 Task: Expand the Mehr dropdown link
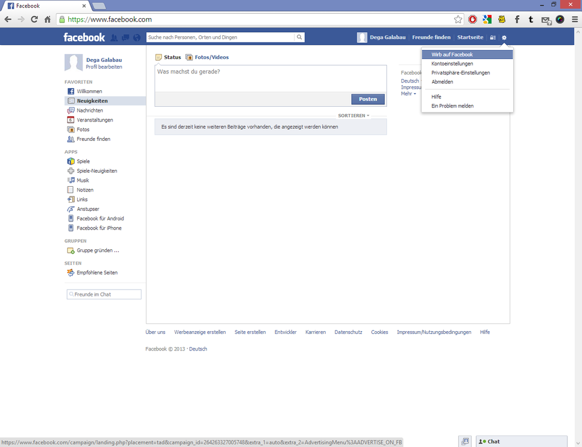pyautogui.click(x=408, y=94)
